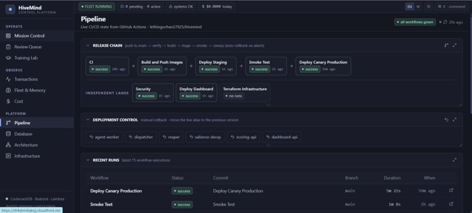Expand the Deployment Control panel to fullscreen
The image size is (472, 213).
454,120
